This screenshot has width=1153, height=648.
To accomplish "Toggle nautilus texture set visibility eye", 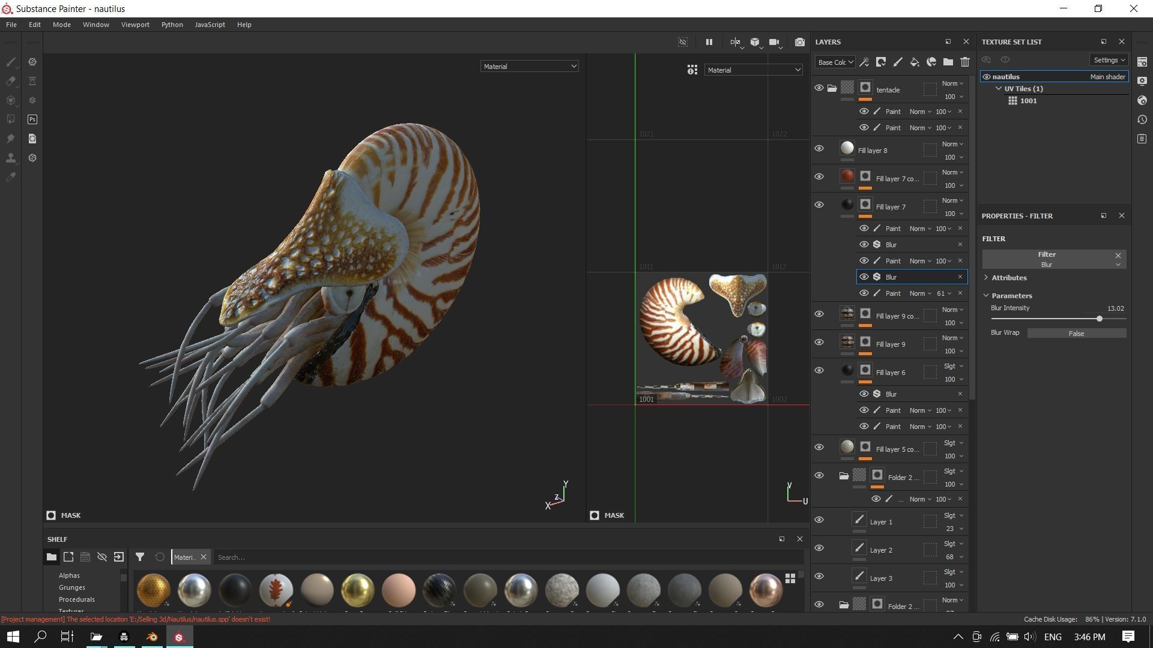I will coord(987,77).
